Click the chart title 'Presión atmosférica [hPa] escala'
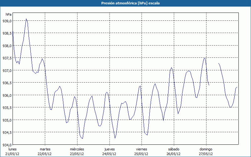251x157 pixels. click(125, 3)
